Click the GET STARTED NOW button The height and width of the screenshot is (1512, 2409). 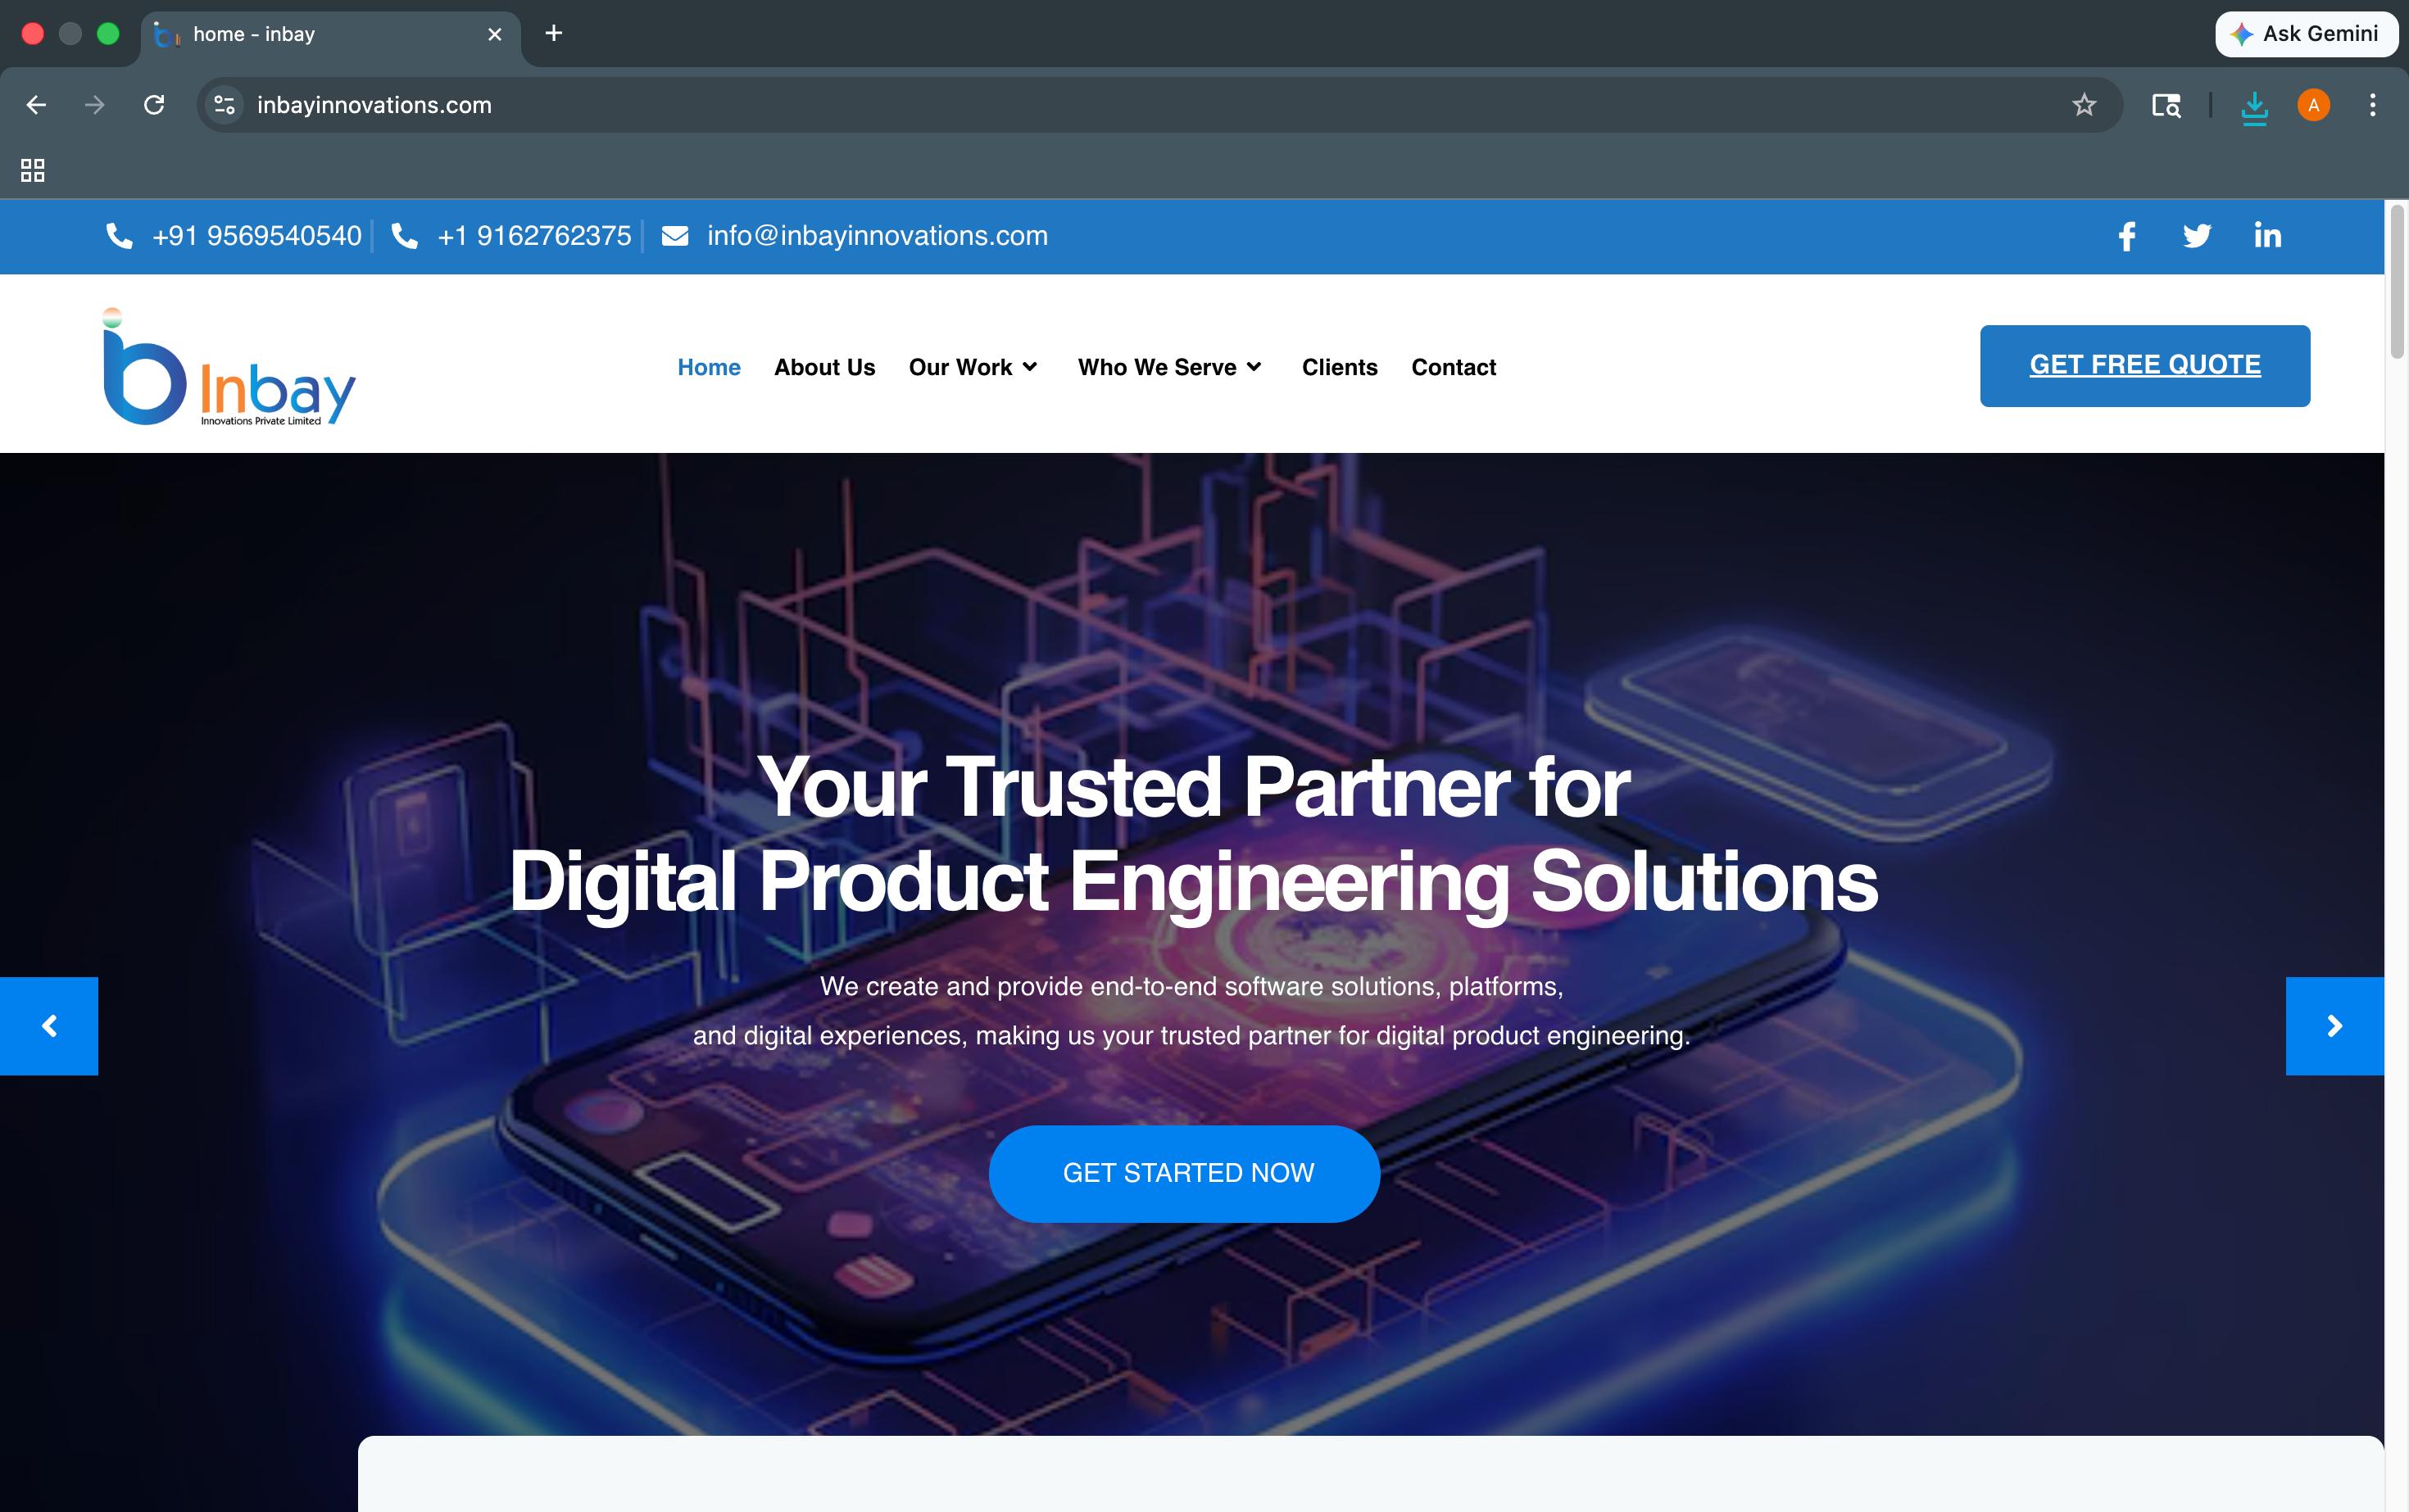coord(1185,1174)
